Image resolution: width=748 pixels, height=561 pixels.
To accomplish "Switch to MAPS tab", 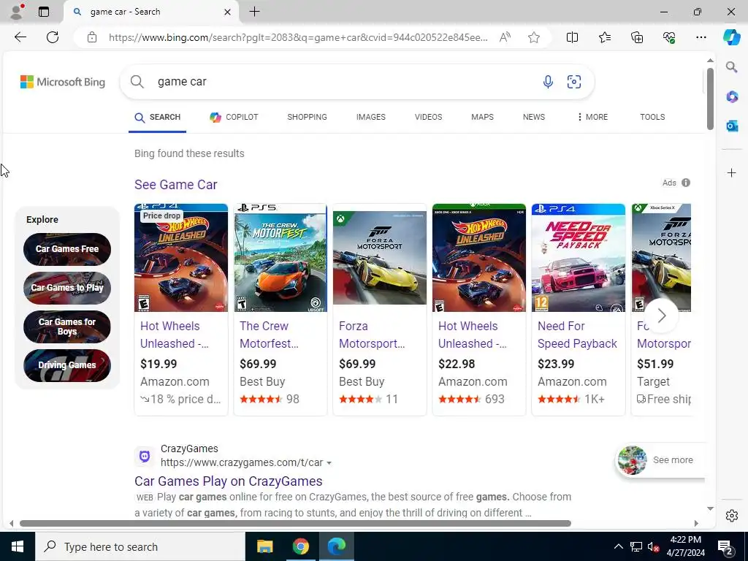I will 482,117.
